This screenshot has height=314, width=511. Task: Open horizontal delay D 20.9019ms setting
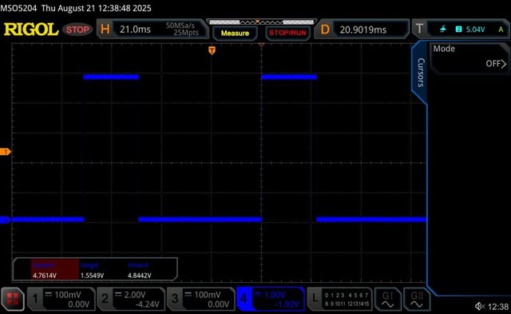point(362,30)
